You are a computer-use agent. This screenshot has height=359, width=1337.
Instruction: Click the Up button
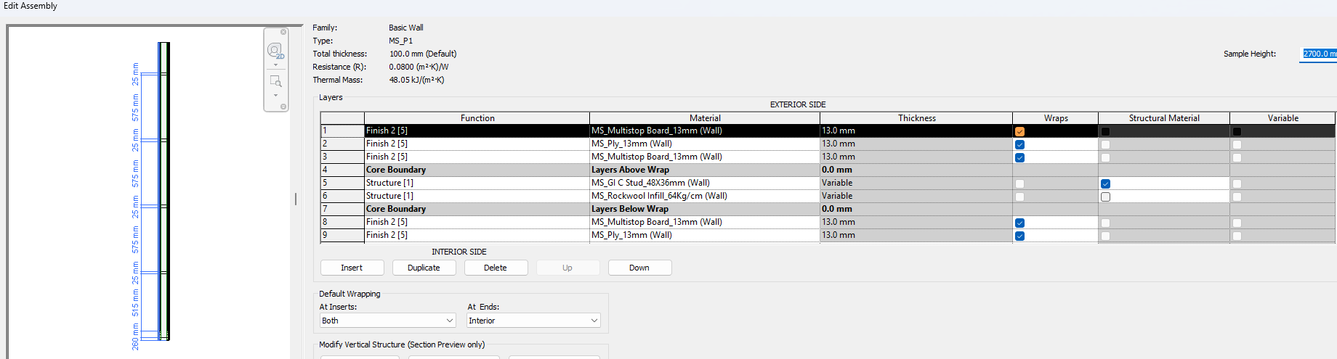pyautogui.click(x=567, y=268)
